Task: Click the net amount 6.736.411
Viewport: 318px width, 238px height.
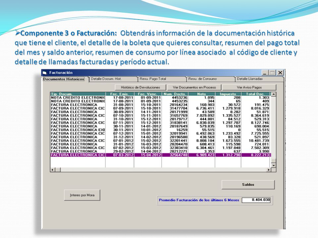Action: [205, 108]
